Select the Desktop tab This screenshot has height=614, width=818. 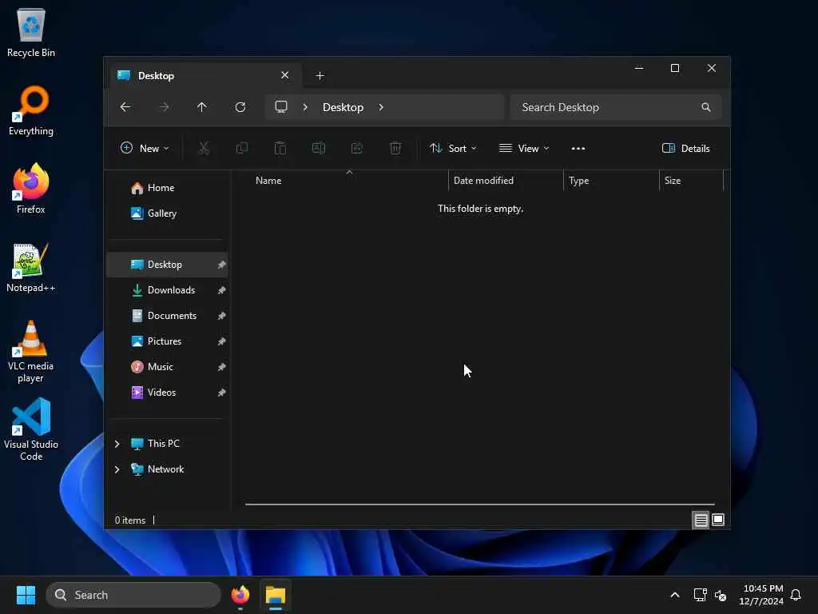tap(204, 76)
